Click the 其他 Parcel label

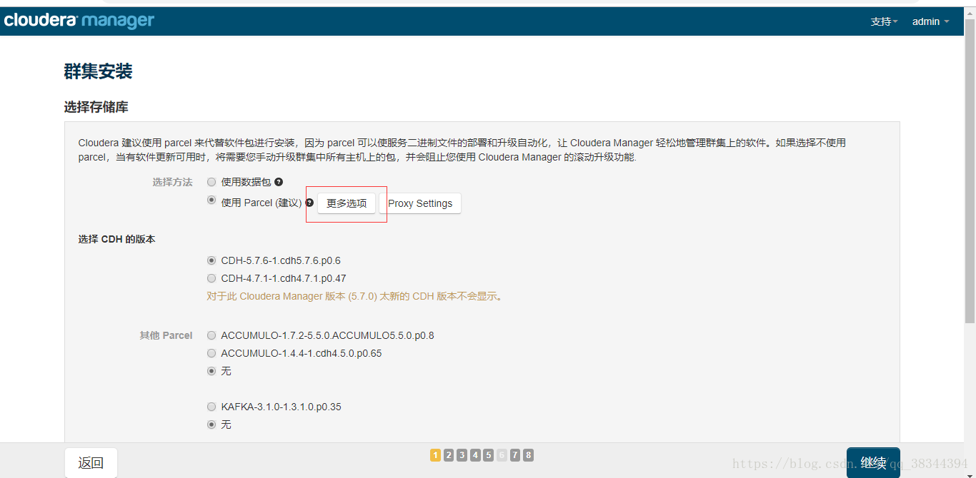point(166,335)
